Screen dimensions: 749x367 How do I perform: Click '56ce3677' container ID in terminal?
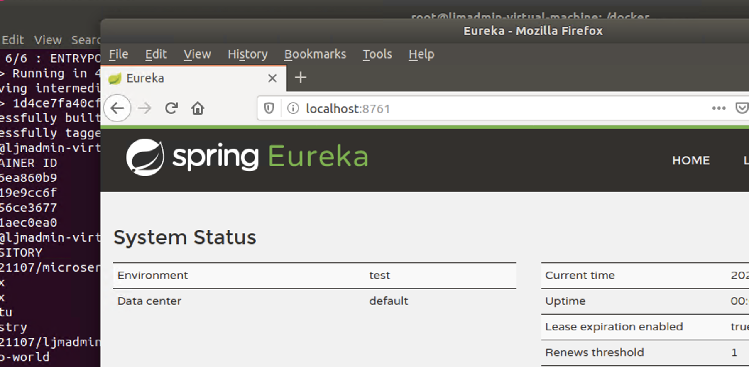point(28,208)
